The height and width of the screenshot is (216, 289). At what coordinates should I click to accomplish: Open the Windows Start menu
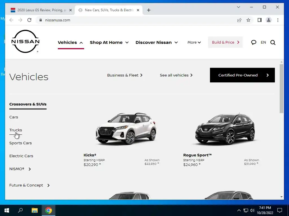(7, 210)
